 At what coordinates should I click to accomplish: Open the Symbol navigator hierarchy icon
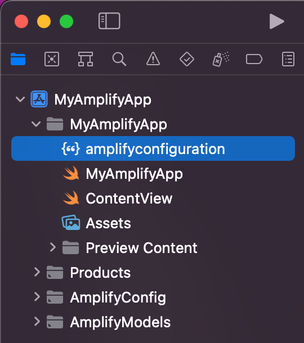[86, 59]
